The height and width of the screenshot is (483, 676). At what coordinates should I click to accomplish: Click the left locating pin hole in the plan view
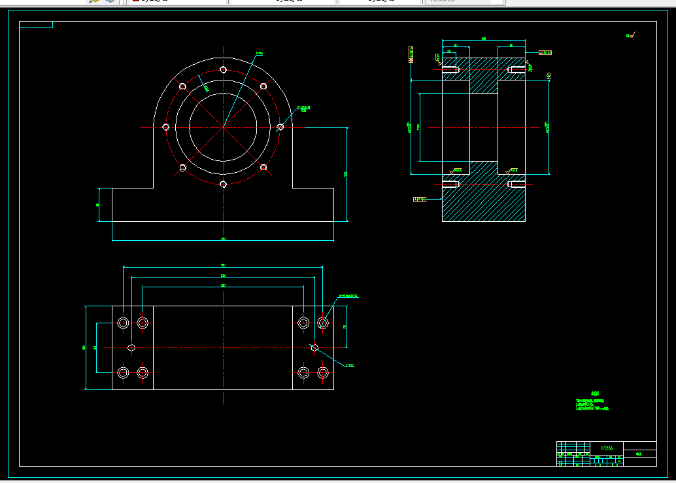[132, 348]
